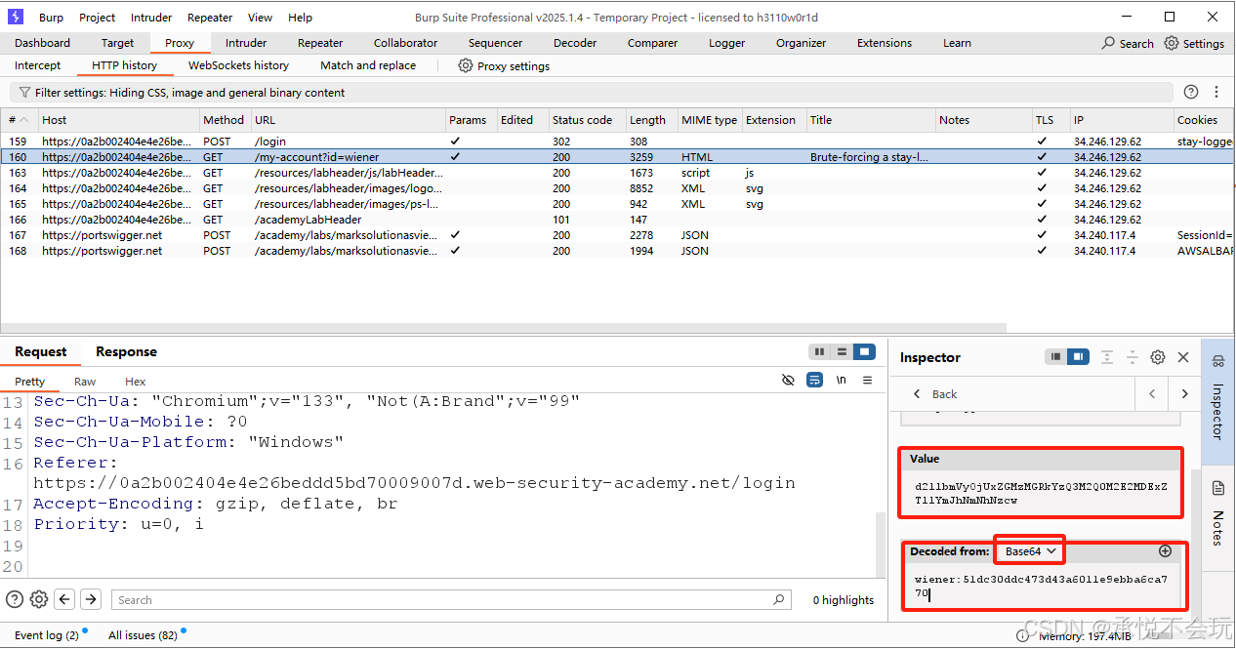
Task: Click the request Search input field
Action: click(450, 600)
